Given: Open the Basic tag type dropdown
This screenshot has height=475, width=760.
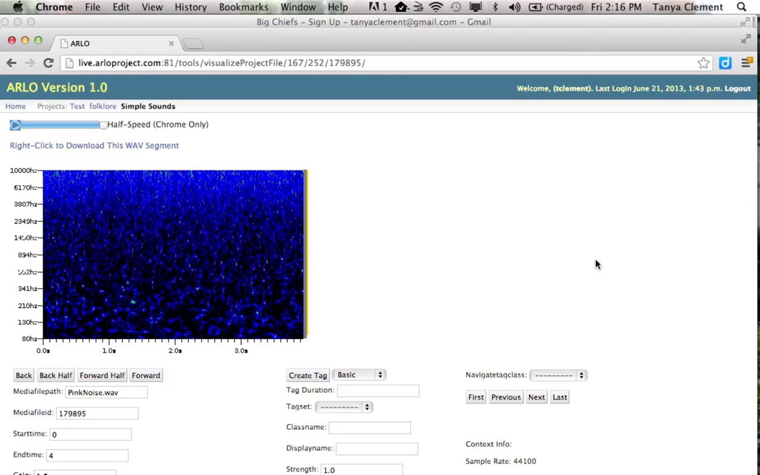Looking at the screenshot, I should pyautogui.click(x=359, y=375).
